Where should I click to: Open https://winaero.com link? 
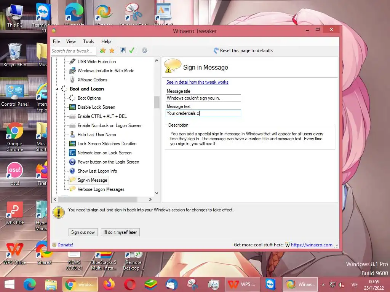[312, 245]
